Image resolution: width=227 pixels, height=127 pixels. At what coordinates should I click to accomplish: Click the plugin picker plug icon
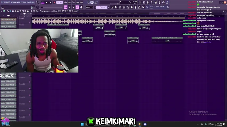135,7
